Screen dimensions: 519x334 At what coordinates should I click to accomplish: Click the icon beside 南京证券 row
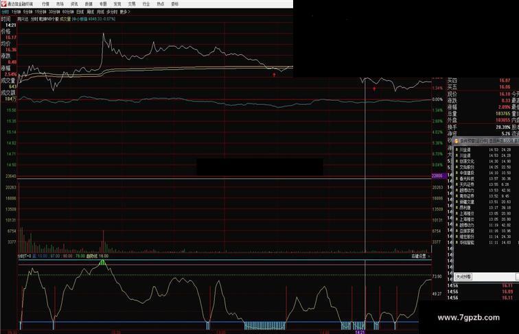[457, 196]
